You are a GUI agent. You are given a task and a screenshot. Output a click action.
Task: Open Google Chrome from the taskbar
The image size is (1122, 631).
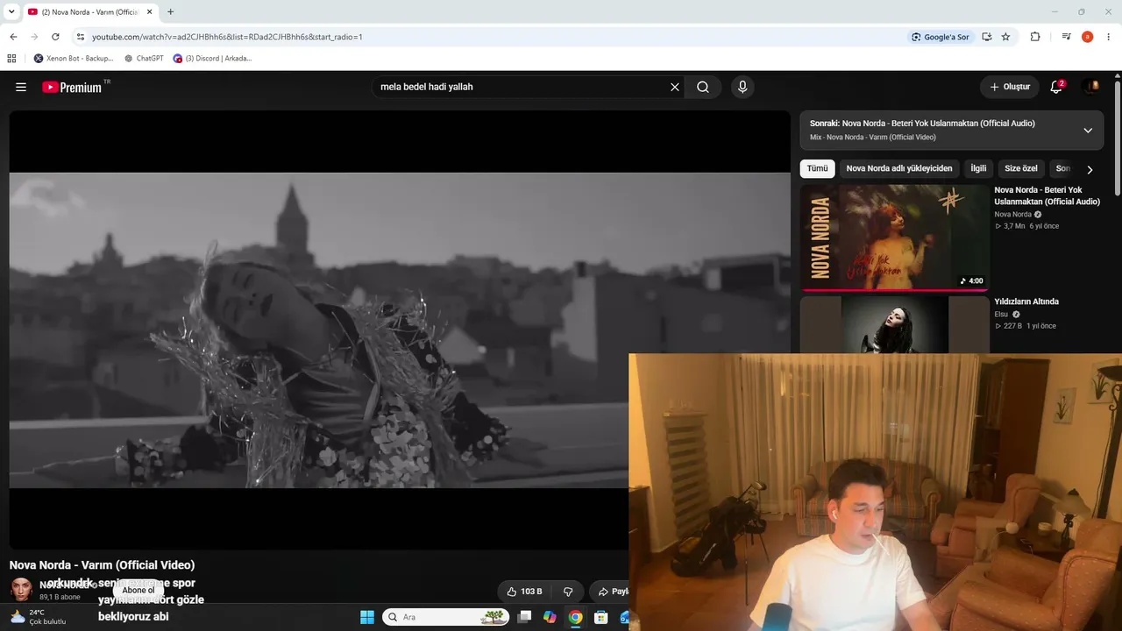coord(575,617)
